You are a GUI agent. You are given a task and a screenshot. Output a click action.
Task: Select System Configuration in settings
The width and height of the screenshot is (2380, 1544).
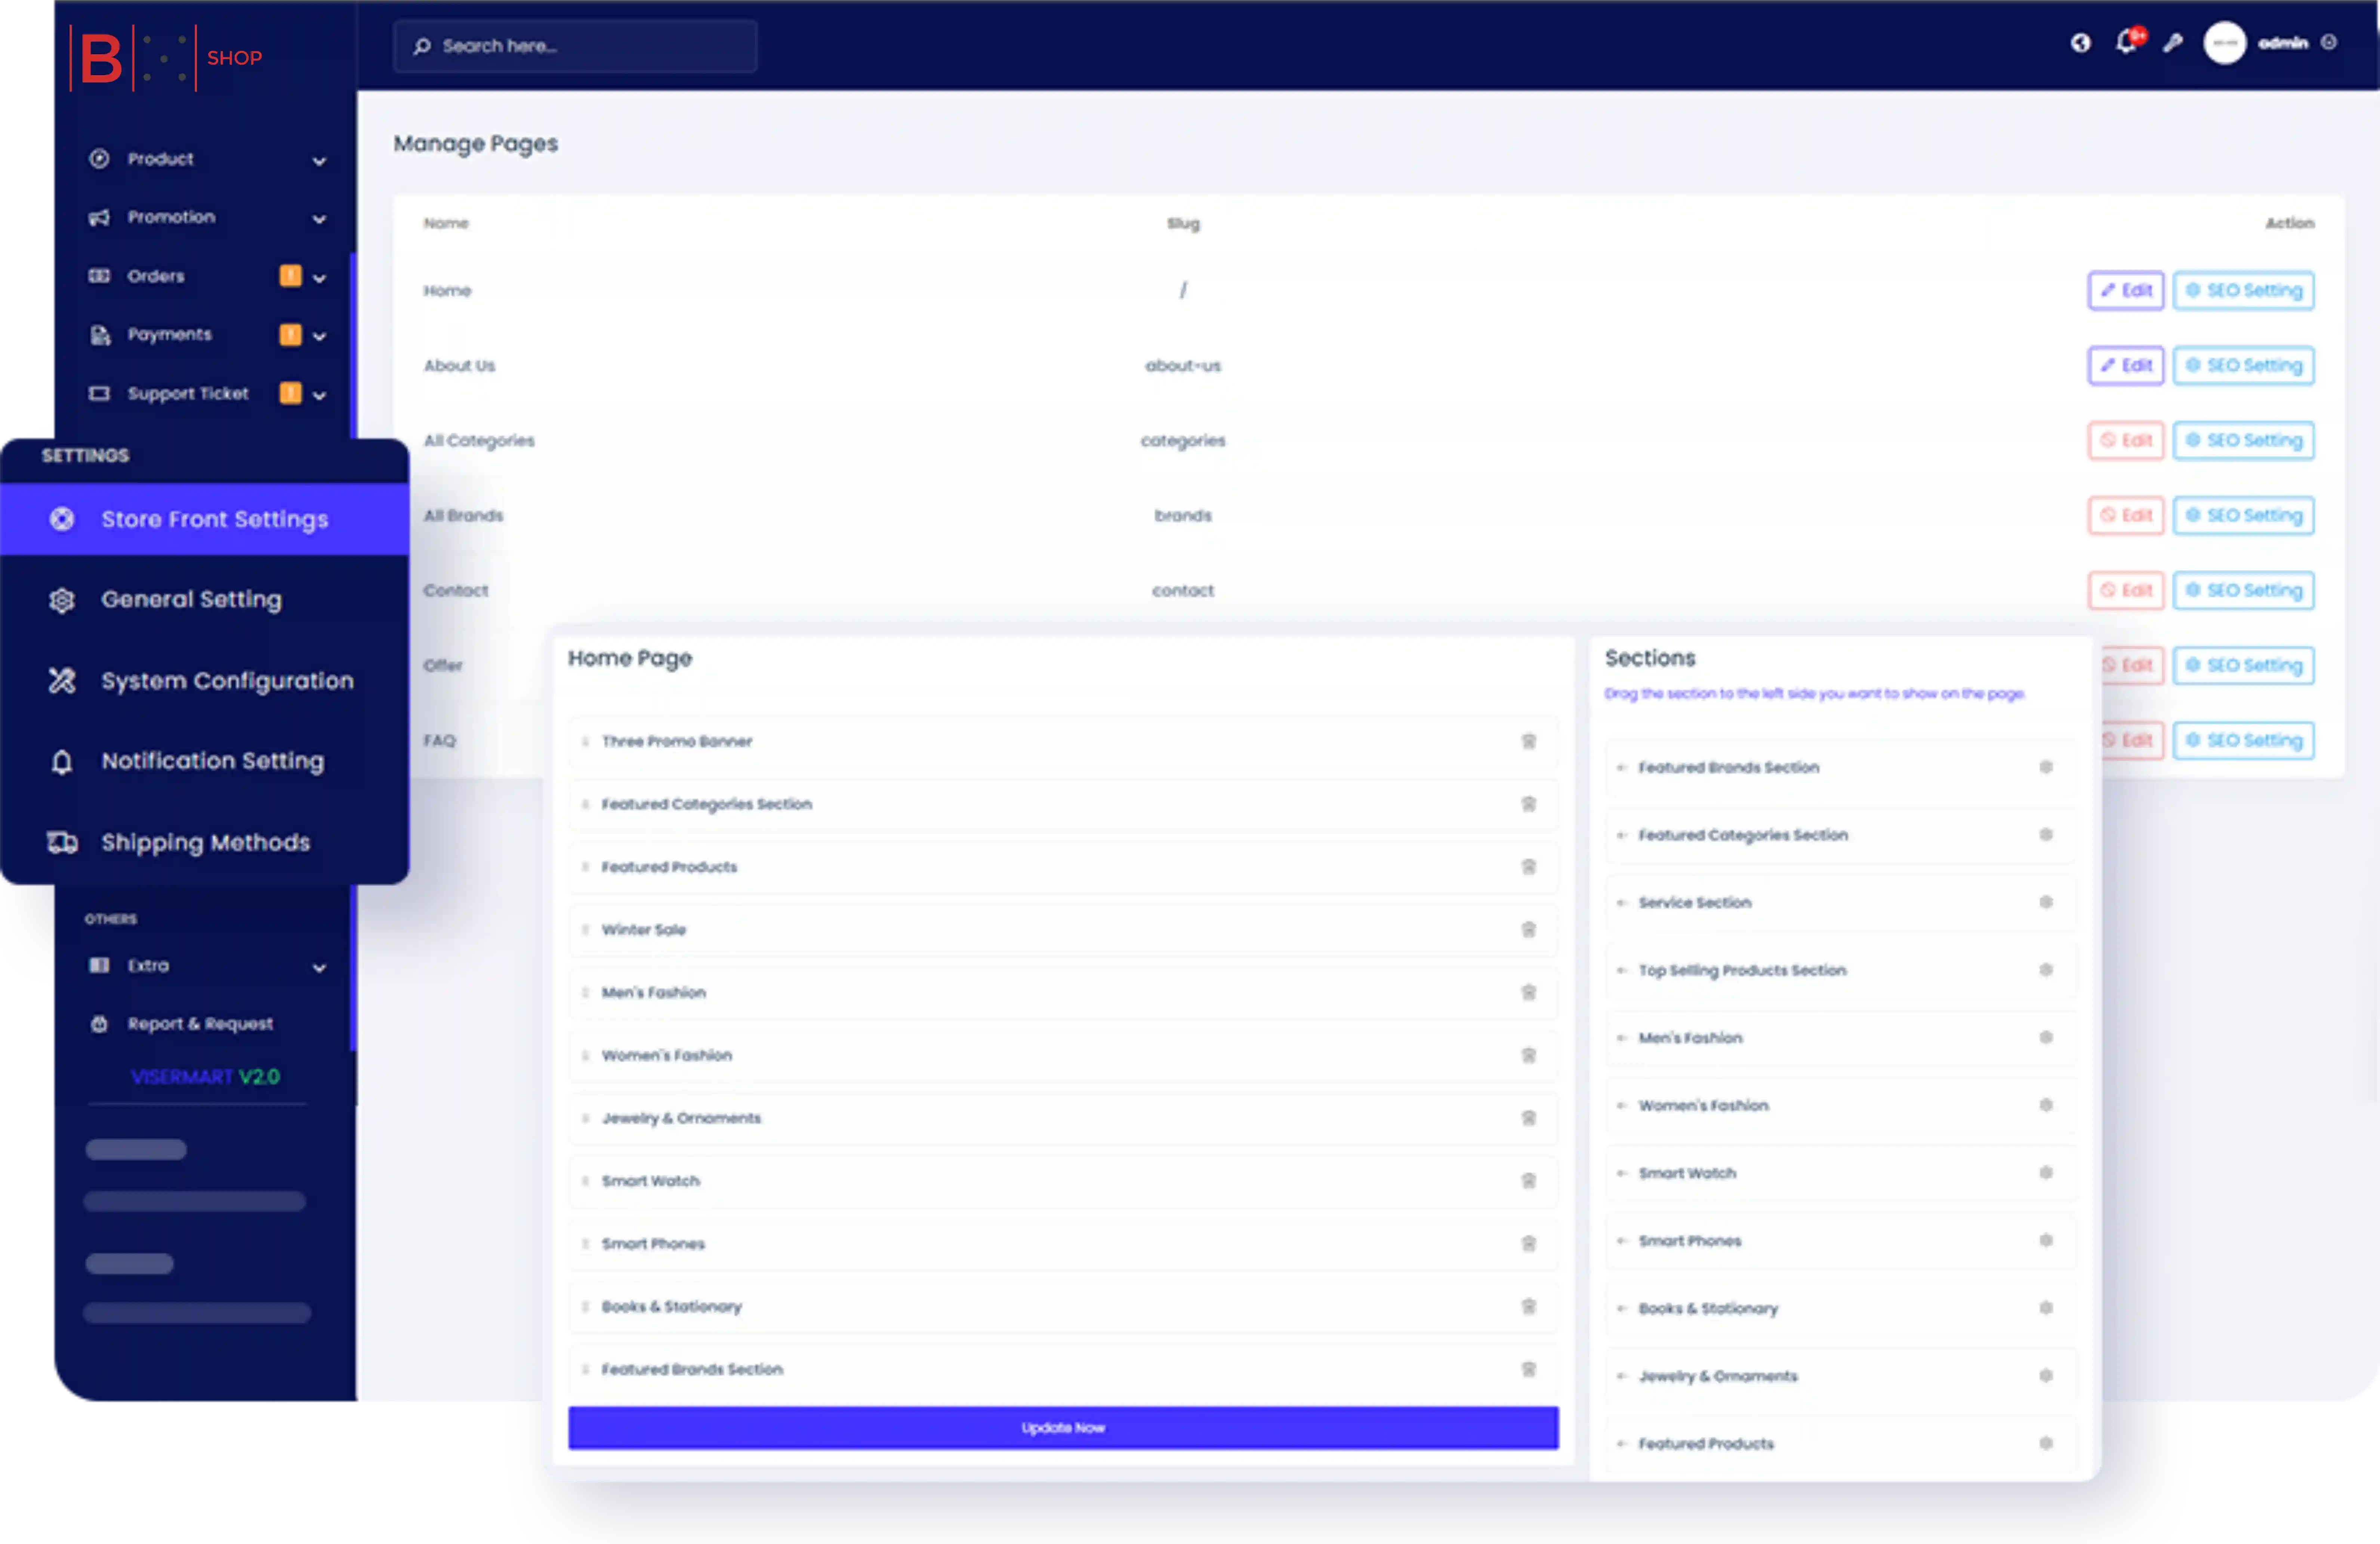[226, 681]
